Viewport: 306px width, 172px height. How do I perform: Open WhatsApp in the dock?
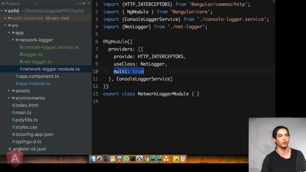[x=126, y=159]
